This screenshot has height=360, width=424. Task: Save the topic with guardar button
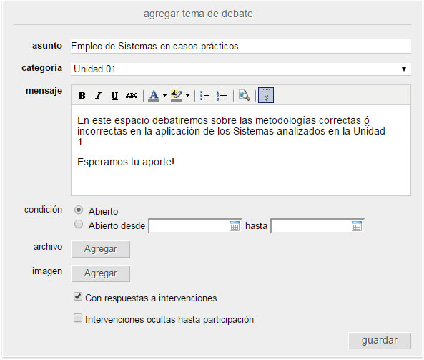380,341
